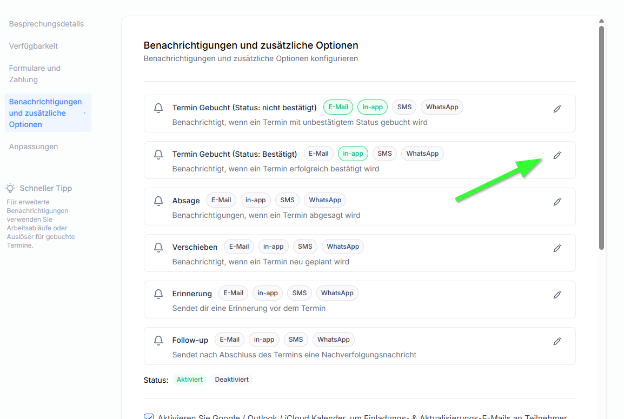Image resolution: width=624 pixels, height=419 pixels.
Task: Click 'Sendet dir eine Erinnerung vor dem Termin'
Action: pyautogui.click(x=249, y=308)
